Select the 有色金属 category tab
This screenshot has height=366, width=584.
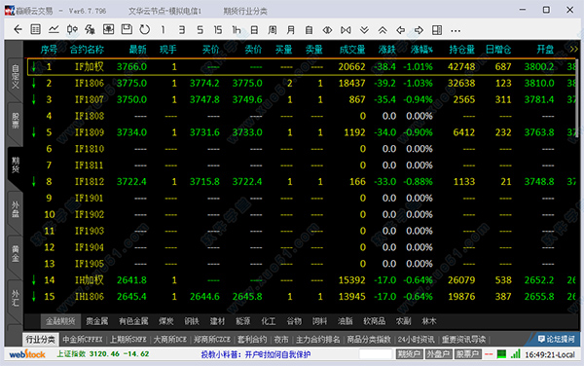133,321
